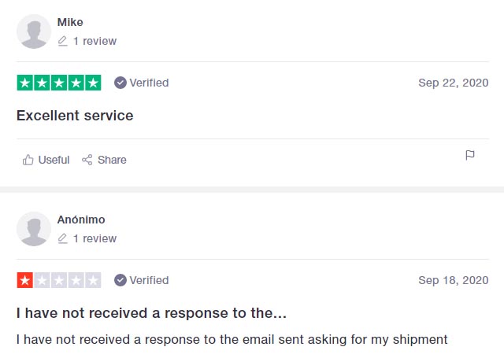Click the Verified checkmark icon on Mike's review
The image size is (504, 358).
click(120, 83)
